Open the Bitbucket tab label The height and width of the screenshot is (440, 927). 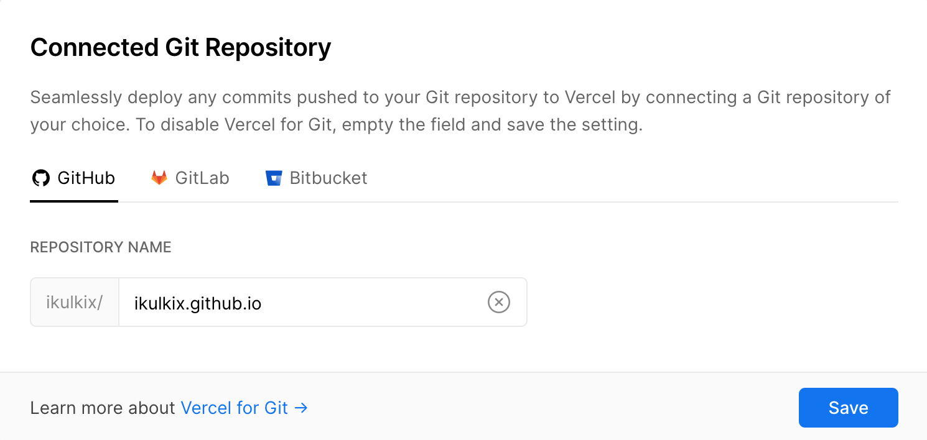coord(328,178)
